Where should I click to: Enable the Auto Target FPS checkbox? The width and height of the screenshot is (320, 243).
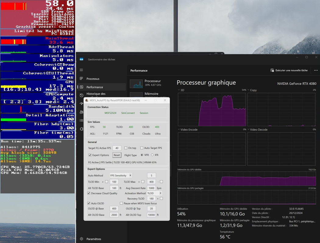point(142,148)
